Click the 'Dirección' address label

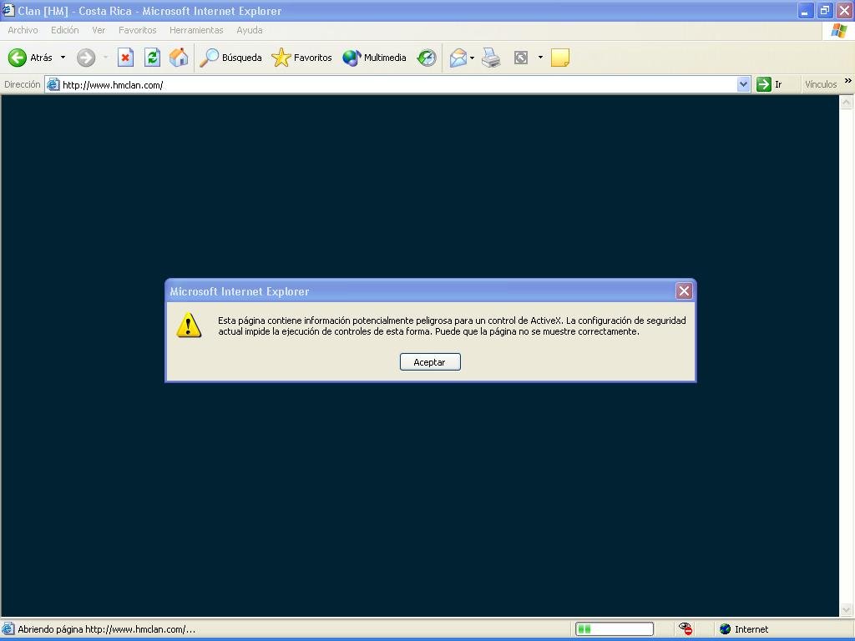23,84
